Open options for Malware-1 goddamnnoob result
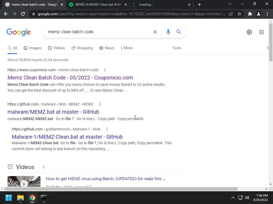The height and width of the screenshot is (204, 273). tap(107, 129)
